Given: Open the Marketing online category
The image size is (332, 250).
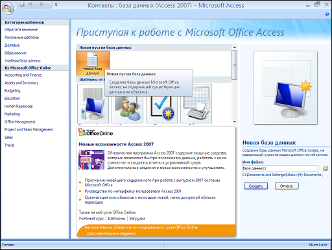Looking at the screenshot, I should 12,114.
